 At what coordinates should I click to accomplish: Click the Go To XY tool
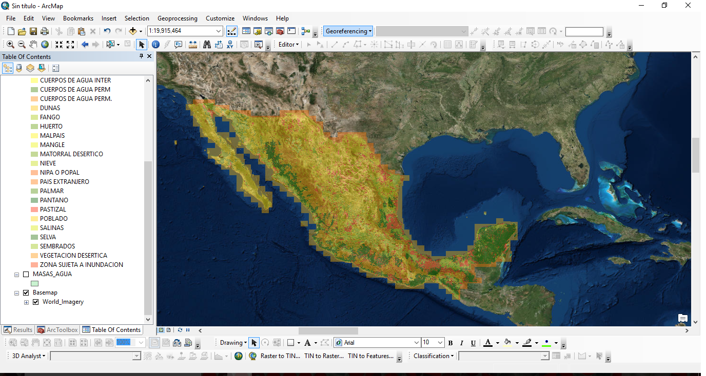[x=229, y=45]
